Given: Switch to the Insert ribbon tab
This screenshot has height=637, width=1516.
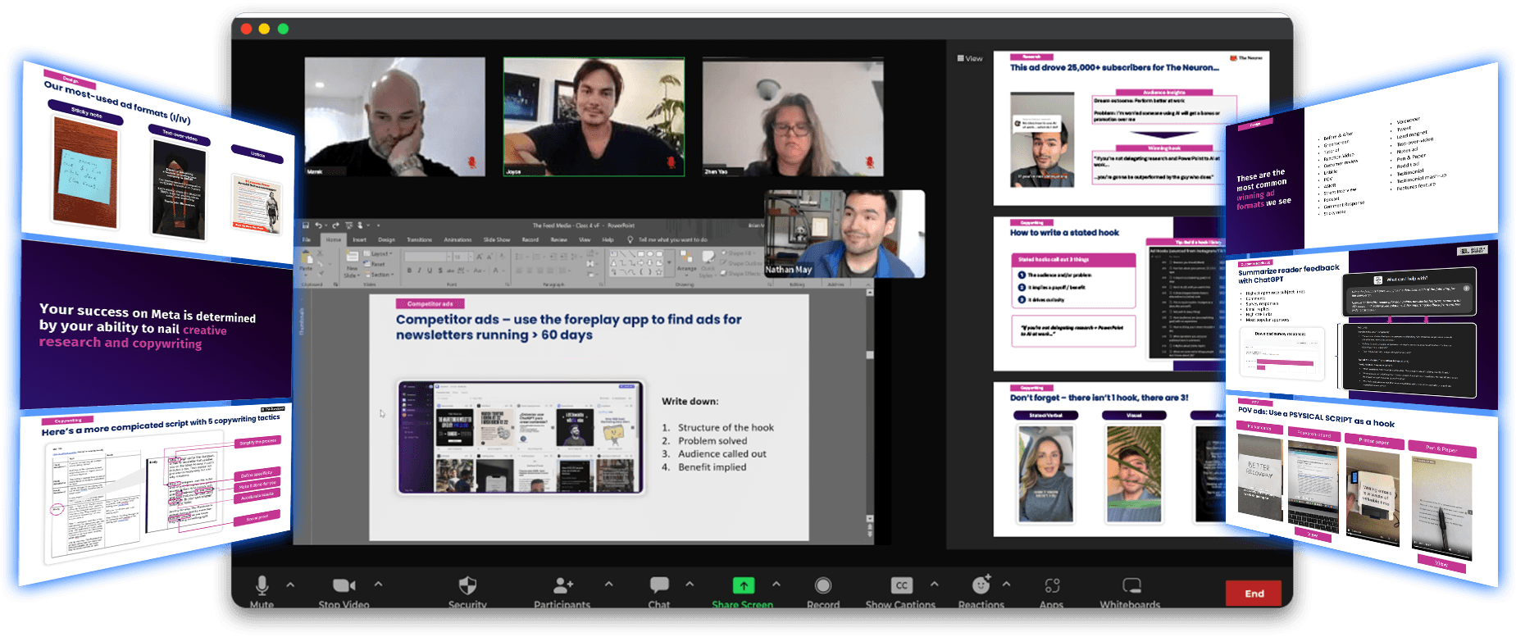Looking at the screenshot, I should 359,239.
